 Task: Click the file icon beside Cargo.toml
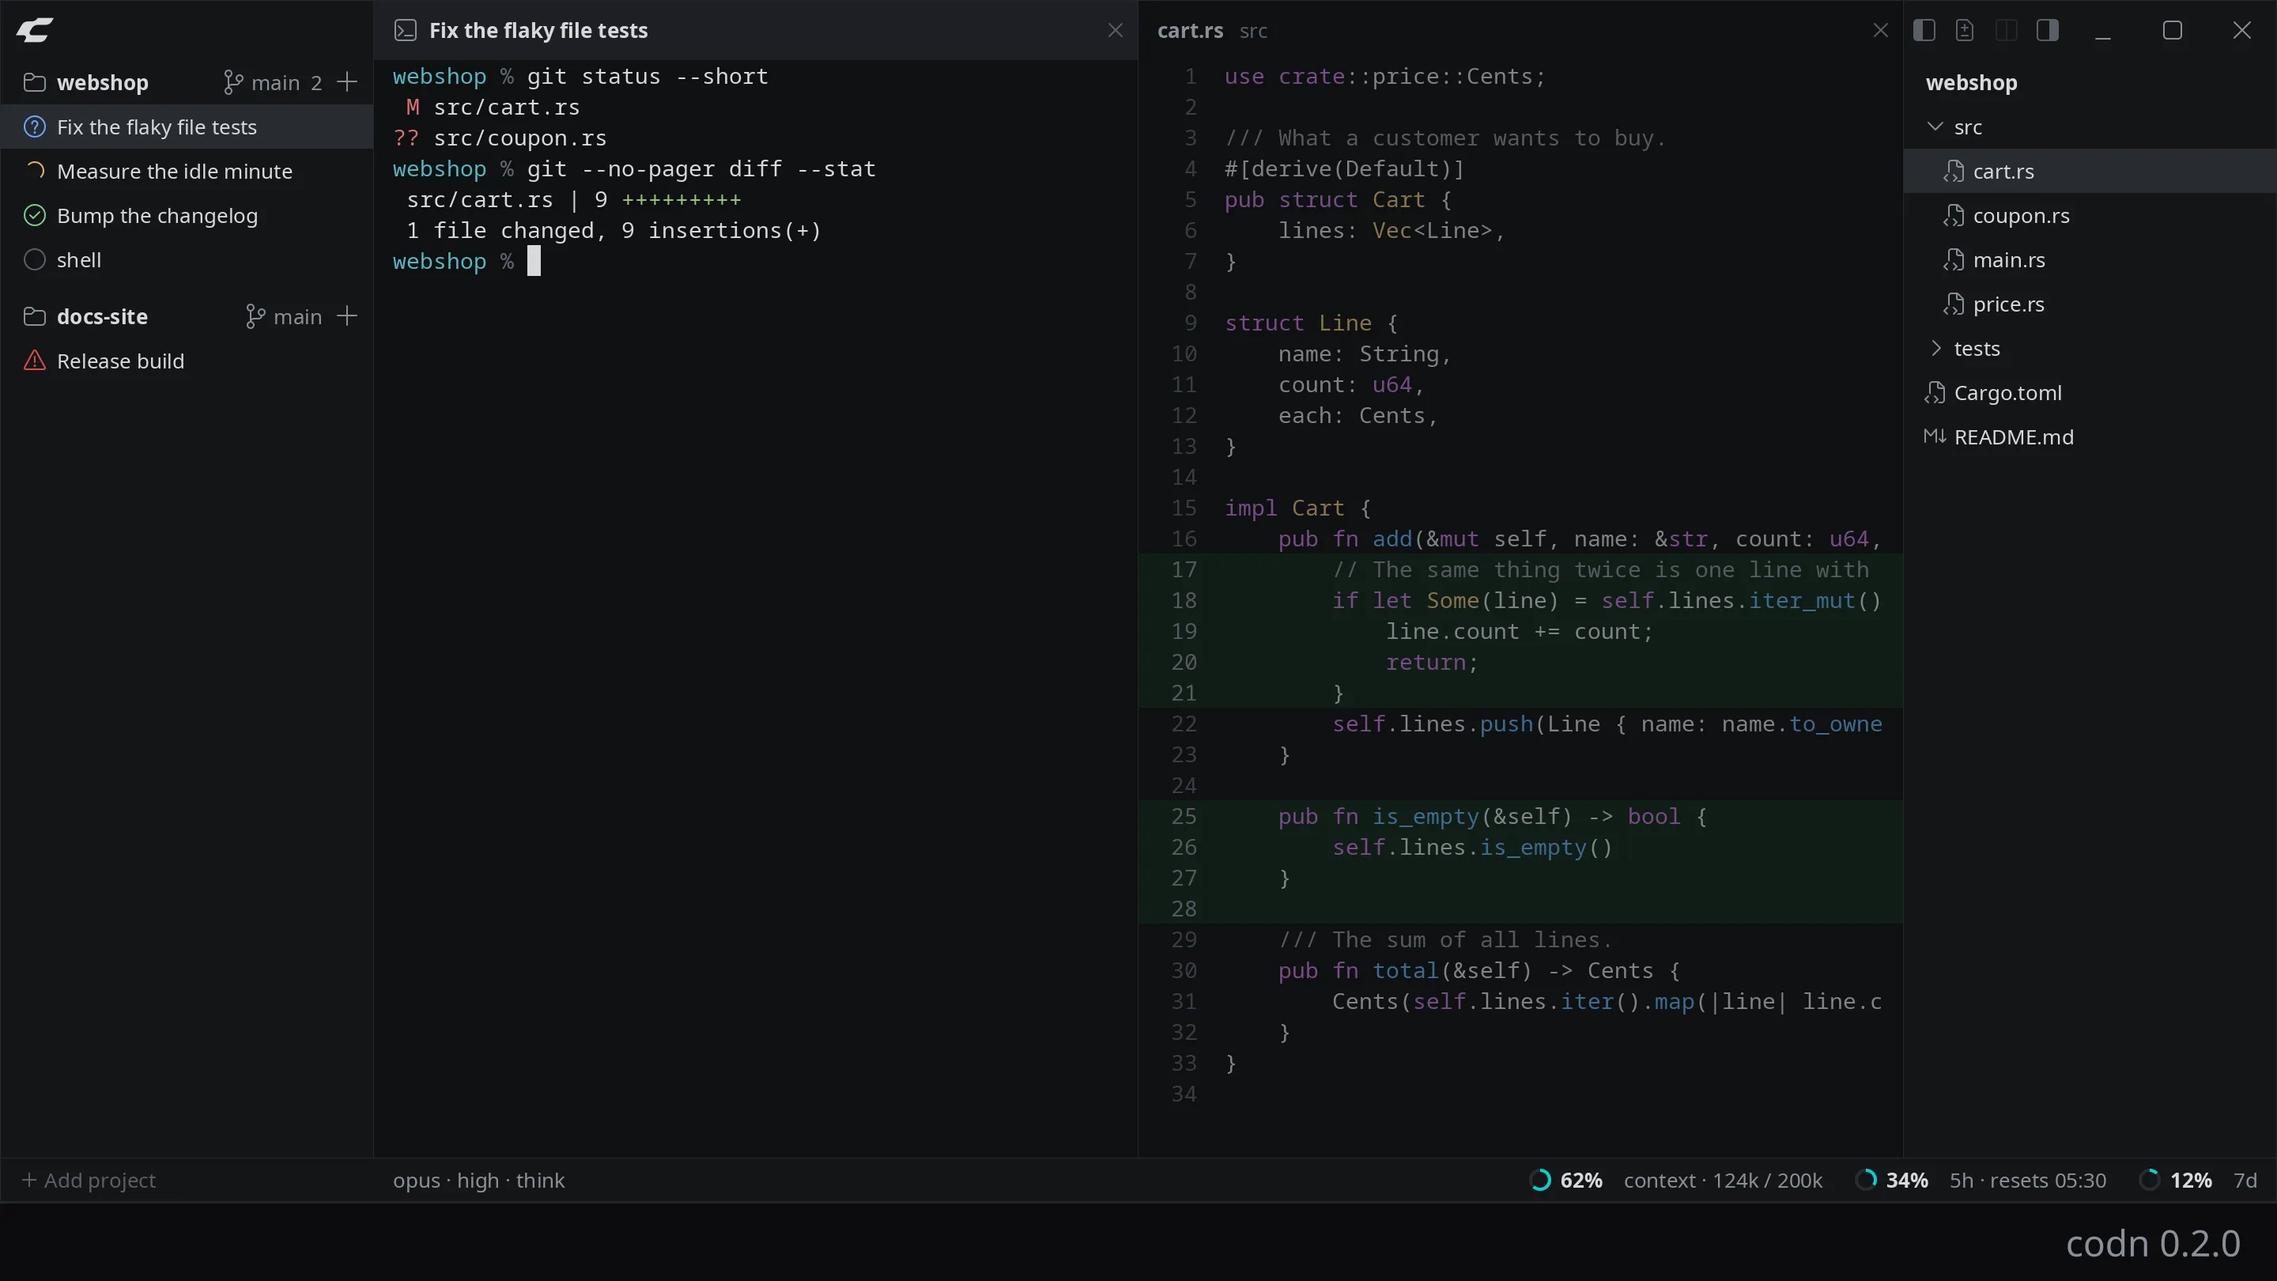[x=1935, y=391]
